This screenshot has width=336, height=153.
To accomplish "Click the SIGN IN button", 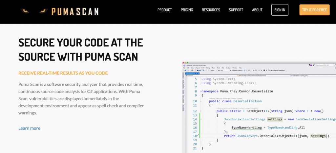I will [280, 10].
